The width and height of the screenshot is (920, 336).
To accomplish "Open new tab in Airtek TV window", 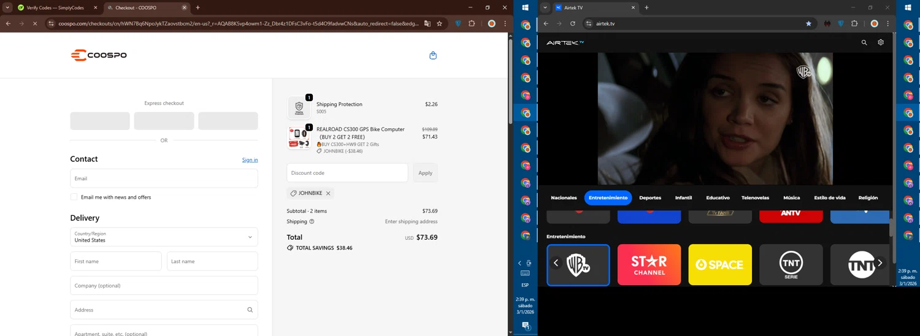I will pyautogui.click(x=646, y=7).
